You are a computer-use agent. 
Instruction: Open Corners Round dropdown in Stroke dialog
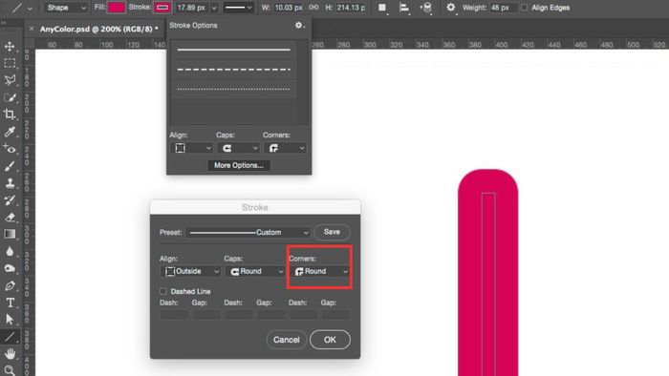(x=320, y=271)
